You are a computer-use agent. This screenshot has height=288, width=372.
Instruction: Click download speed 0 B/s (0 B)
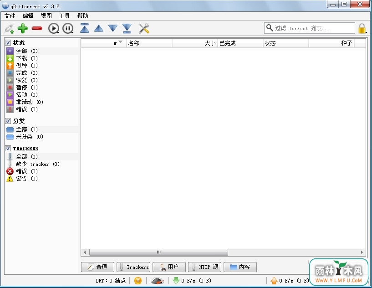click(192, 281)
